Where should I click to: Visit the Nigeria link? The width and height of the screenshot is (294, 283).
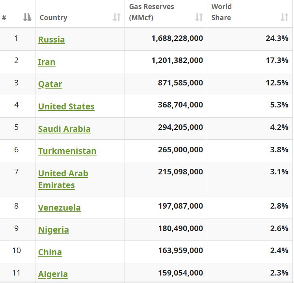coord(53,230)
